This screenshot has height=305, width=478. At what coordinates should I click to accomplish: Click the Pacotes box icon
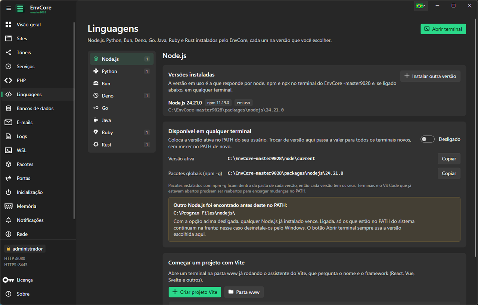[x=8, y=164]
